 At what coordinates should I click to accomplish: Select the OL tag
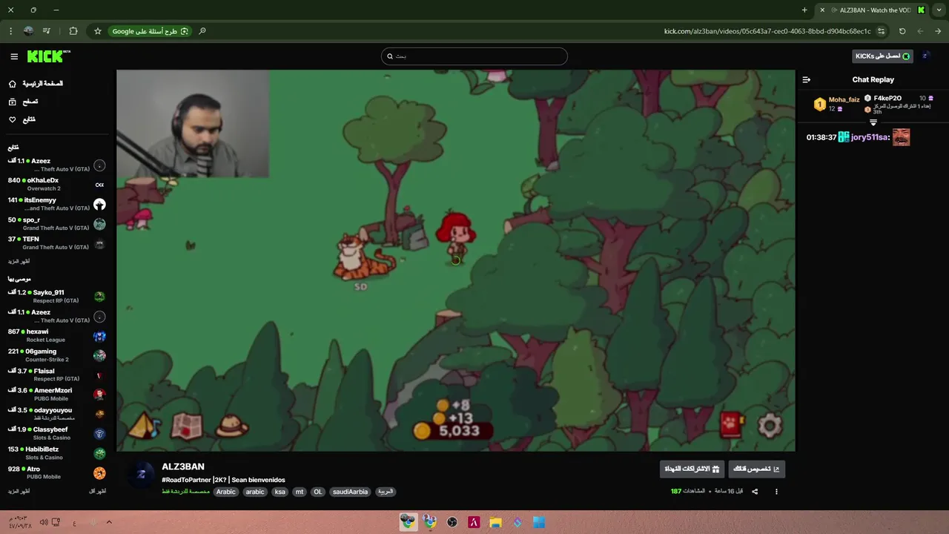(317, 492)
